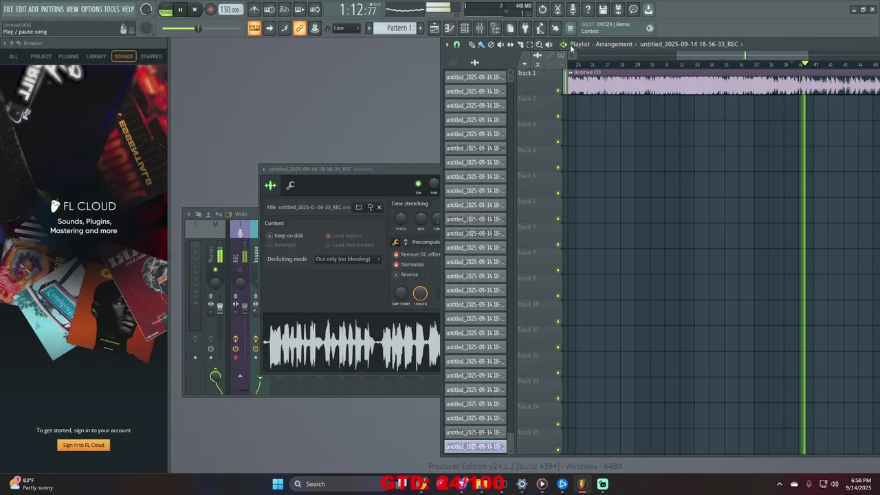Toggle Remove DC offset option

pos(417,254)
